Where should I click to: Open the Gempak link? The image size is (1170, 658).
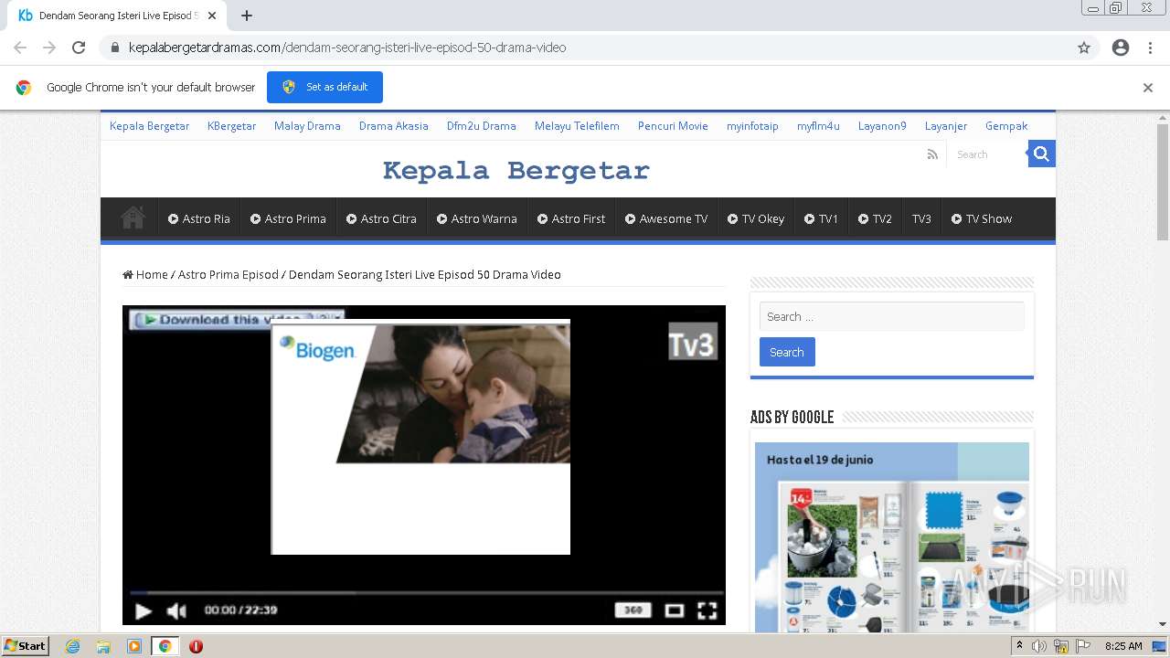click(x=1006, y=126)
